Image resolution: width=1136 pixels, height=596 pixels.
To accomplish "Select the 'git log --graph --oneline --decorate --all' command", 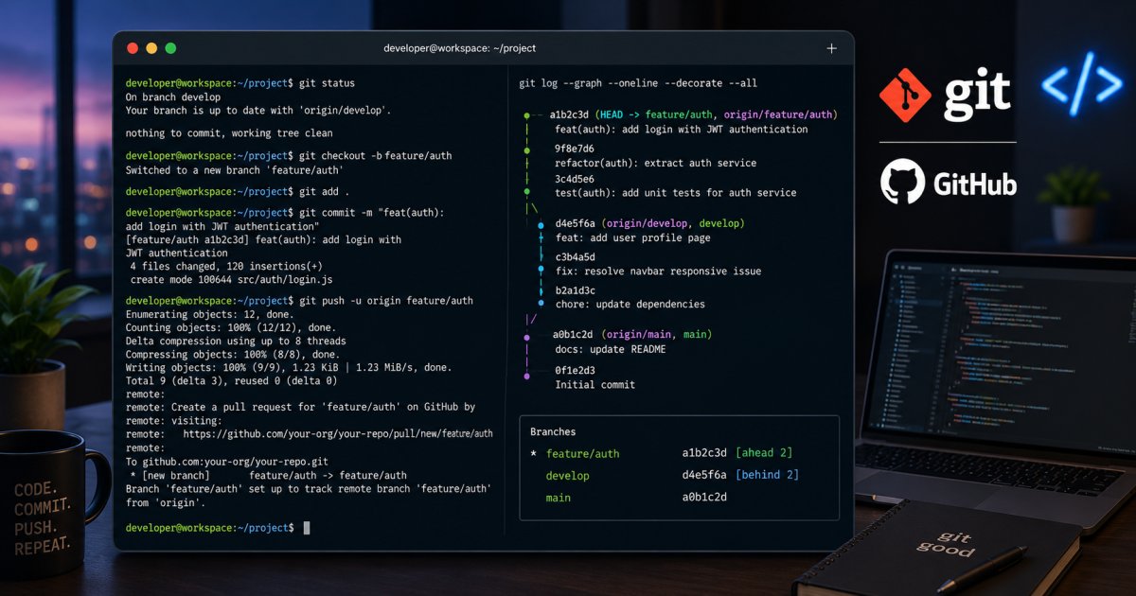I will 638,83.
